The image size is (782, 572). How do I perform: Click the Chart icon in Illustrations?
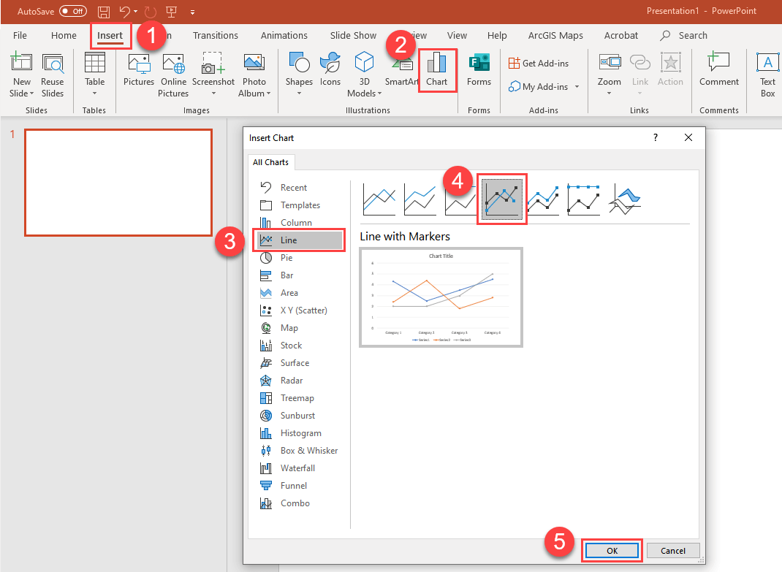[437, 69]
